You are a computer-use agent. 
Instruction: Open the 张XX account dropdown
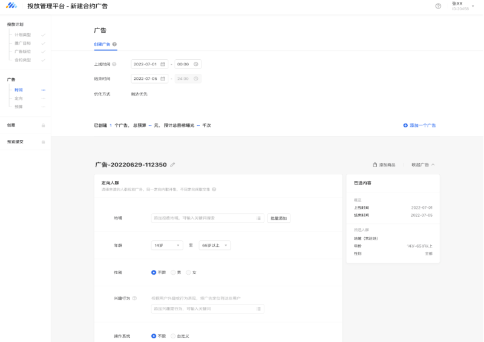click(x=463, y=6)
